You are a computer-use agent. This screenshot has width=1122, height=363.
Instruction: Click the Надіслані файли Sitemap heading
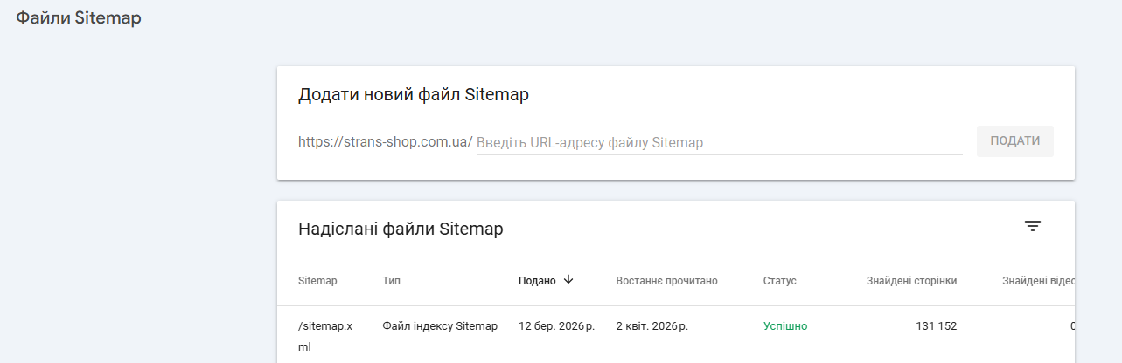click(401, 229)
